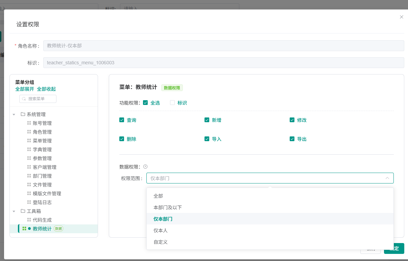This screenshot has width=408, height=261.
Task: Close the 设置权限 dialog with X icon
Action: pyautogui.click(x=402, y=17)
